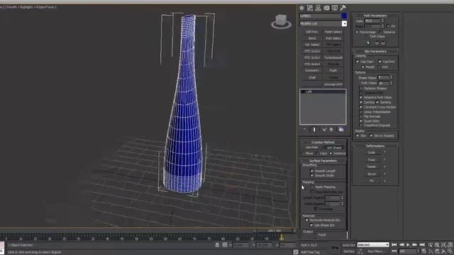Click Configure Modifier Sets icon
Screen dimensions: 454x255
(x=341, y=130)
